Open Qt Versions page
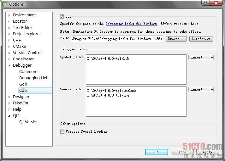 point(30,122)
